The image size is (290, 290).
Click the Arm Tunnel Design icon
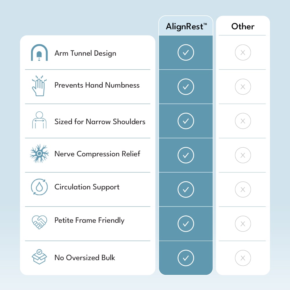tap(39, 53)
